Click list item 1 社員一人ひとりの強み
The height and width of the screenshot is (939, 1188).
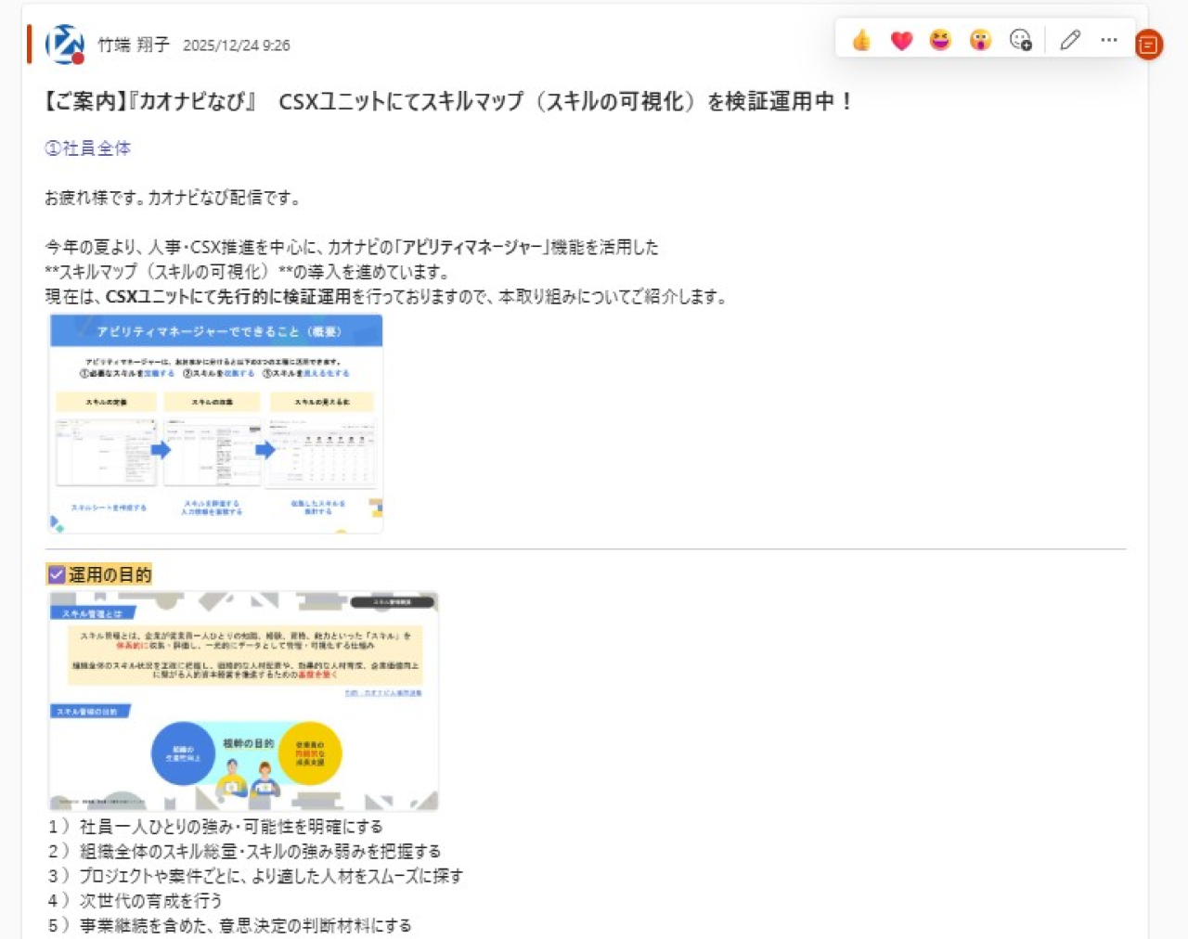pos(215,826)
